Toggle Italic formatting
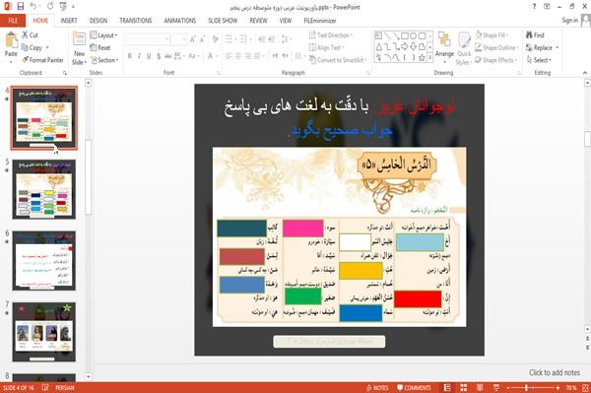591x393 pixels. pyautogui.click(x=139, y=56)
